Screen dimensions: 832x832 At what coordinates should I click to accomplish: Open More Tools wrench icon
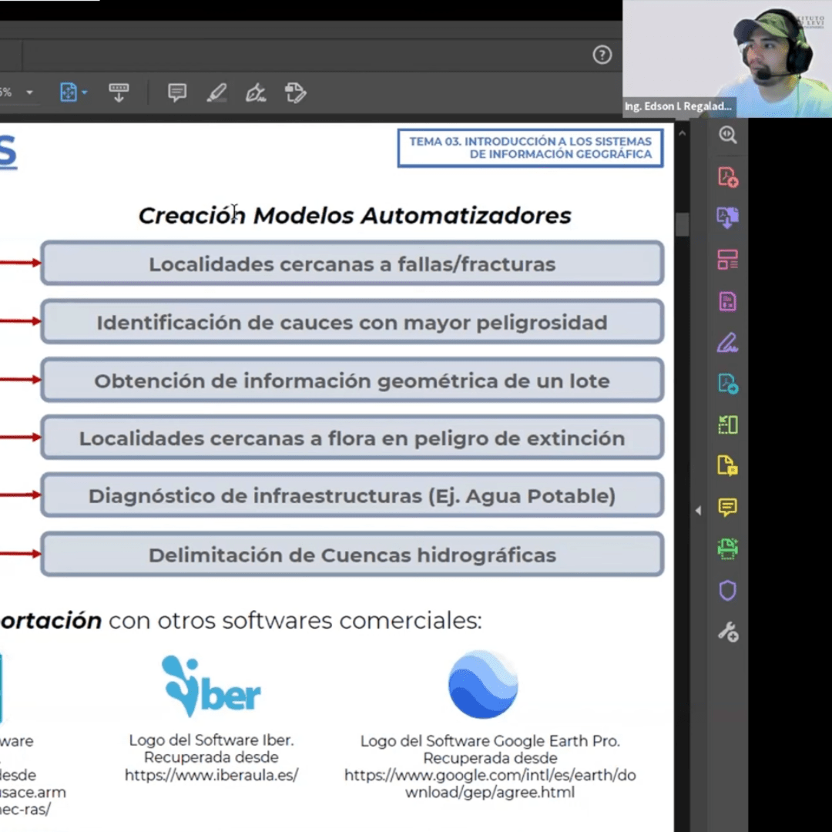coord(728,632)
